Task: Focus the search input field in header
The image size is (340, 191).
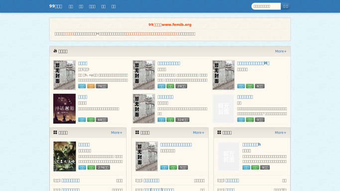Action: (x=266, y=6)
